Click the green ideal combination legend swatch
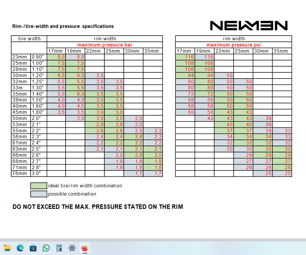306x255 pixels. coord(39,186)
